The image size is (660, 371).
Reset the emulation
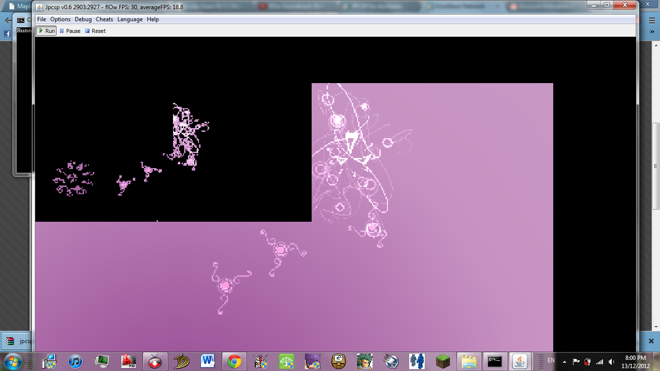95,31
